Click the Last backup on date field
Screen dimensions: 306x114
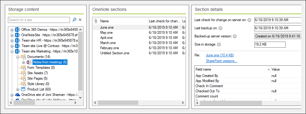coord(277,28)
